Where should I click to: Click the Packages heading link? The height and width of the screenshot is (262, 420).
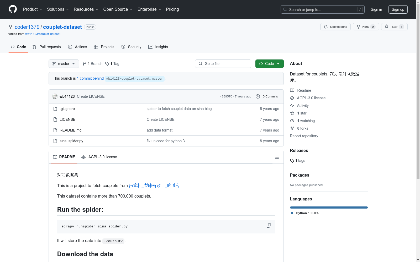pos(300,175)
